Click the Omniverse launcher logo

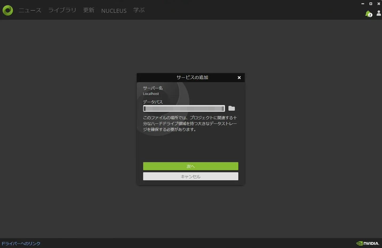pos(8,10)
